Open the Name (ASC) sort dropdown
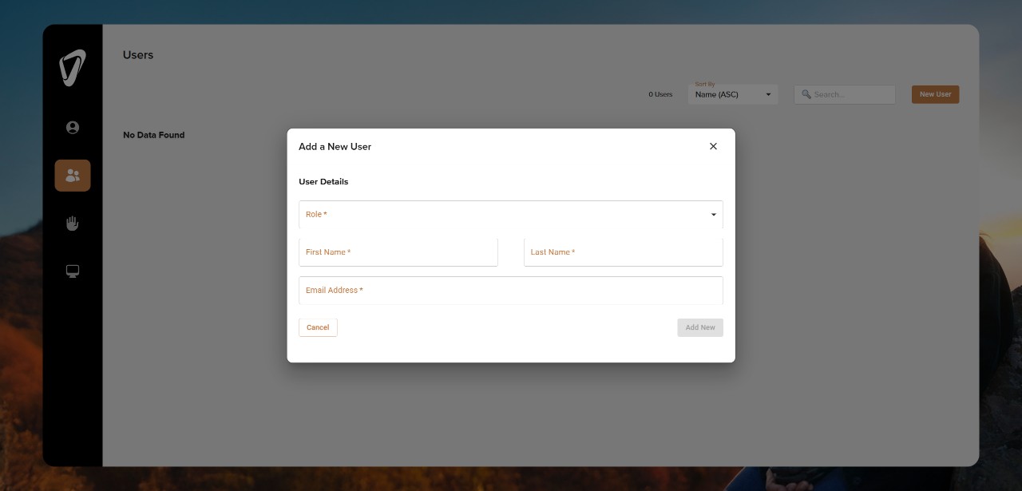This screenshot has height=491, width=1022. (x=733, y=94)
